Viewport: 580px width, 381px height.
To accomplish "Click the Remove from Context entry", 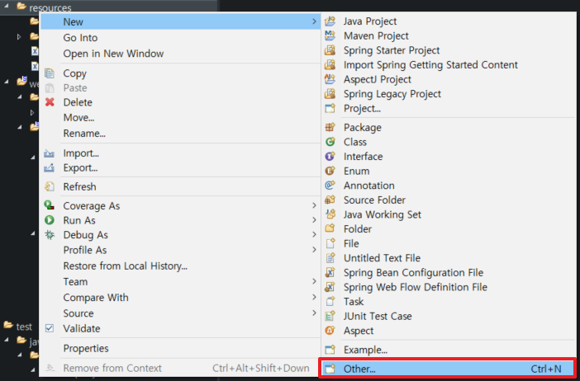I will (x=180, y=368).
